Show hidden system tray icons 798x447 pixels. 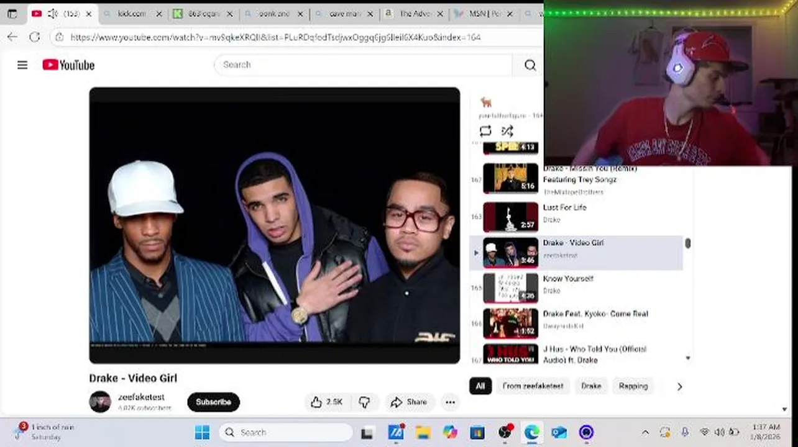click(645, 433)
